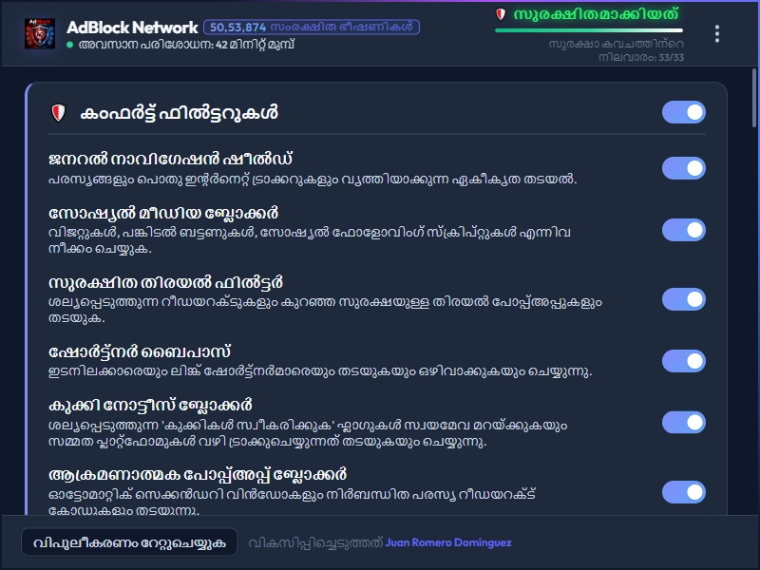The image size is (760, 570).
Task: Click the സുരക്ഷിതമാക്കിയത് status text
Action: click(x=597, y=14)
